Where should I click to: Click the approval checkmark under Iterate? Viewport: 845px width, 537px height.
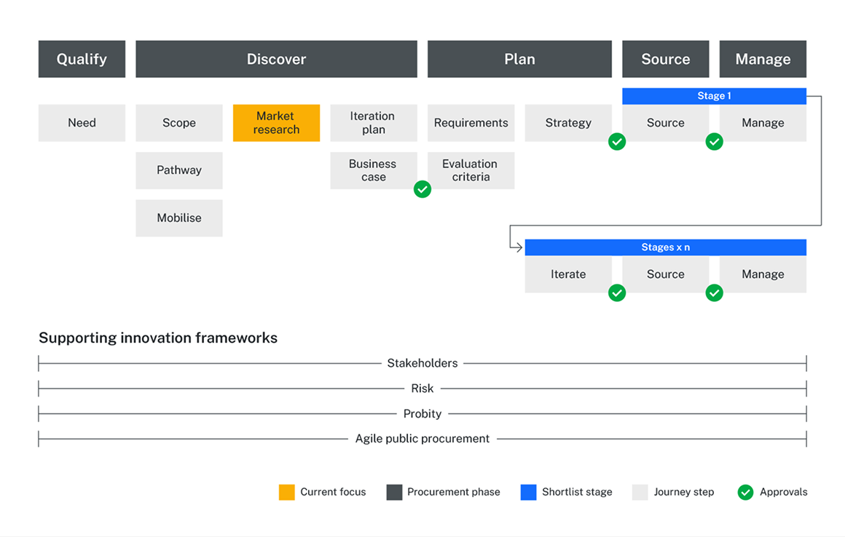[x=617, y=293]
